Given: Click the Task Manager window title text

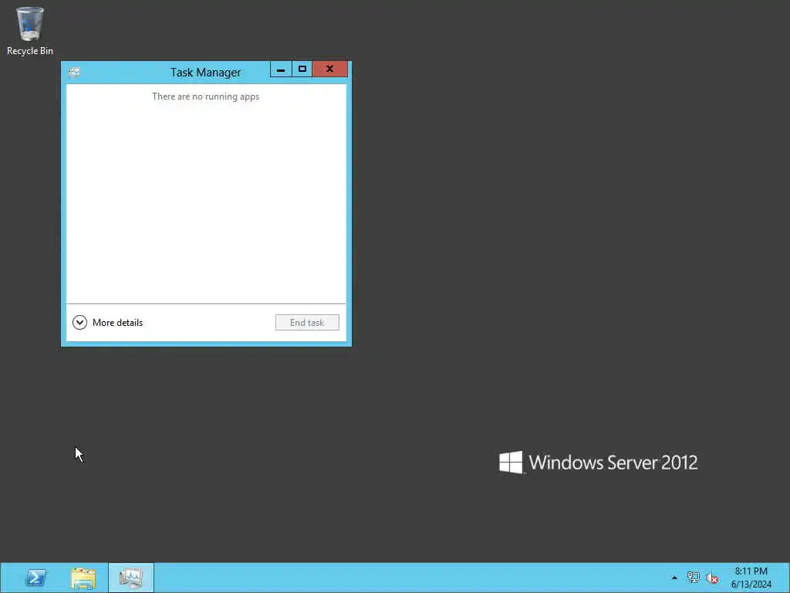Looking at the screenshot, I should pyautogui.click(x=205, y=72).
